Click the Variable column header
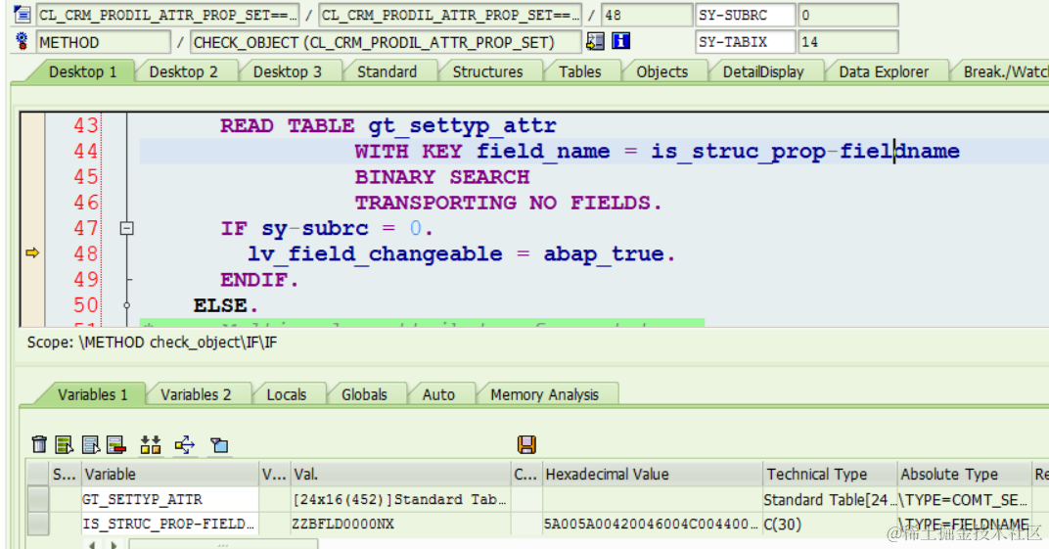Image resolution: width=1049 pixels, height=549 pixels. [170, 474]
